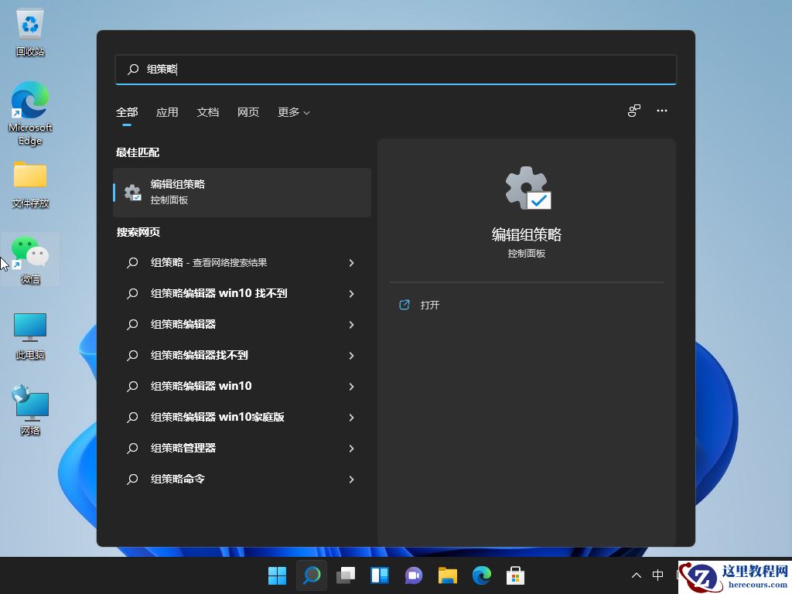792x594 pixels.
Task: Expand the 更多 search filter dropdown
Action: (292, 112)
